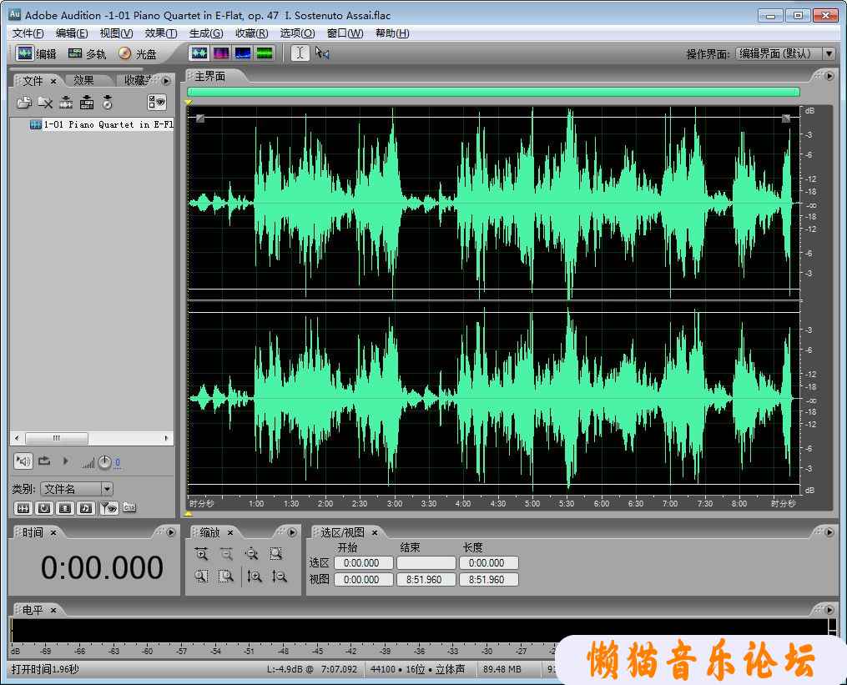Toggle loop play in files panel

[x=44, y=461]
